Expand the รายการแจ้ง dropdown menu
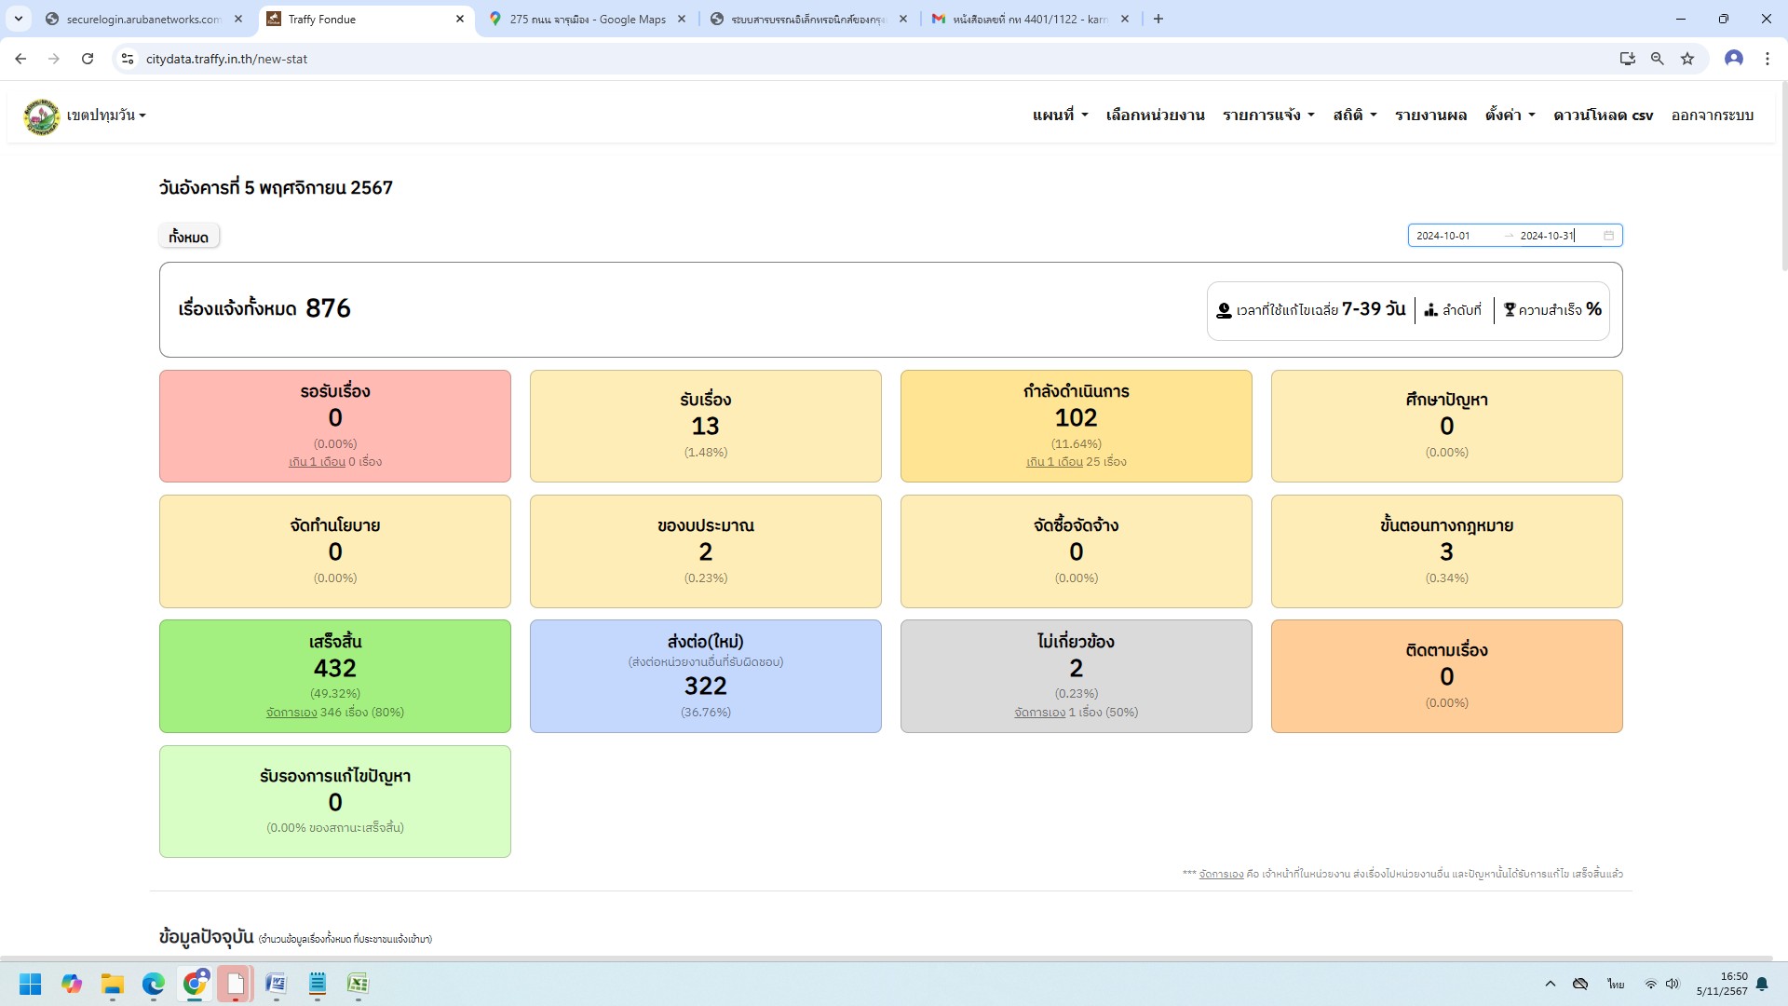This screenshot has width=1788, height=1006. tap(1268, 116)
